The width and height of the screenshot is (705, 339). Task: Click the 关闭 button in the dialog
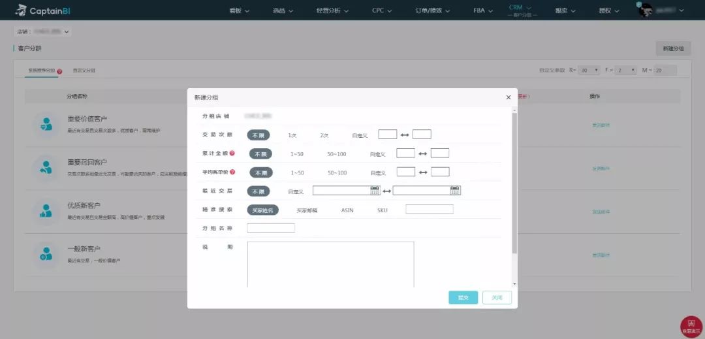tap(497, 298)
